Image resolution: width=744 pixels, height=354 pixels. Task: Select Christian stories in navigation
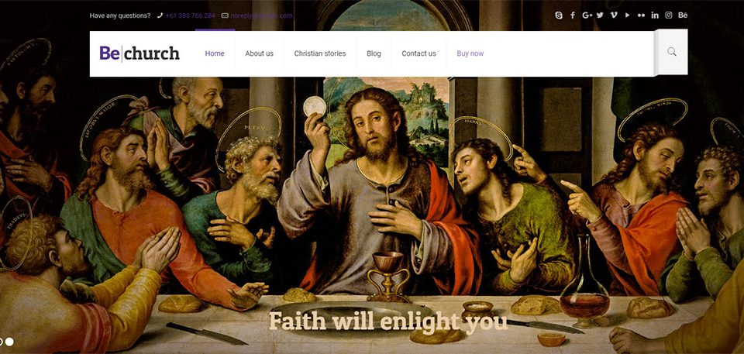pyautogui.click(x=320, y=53)
